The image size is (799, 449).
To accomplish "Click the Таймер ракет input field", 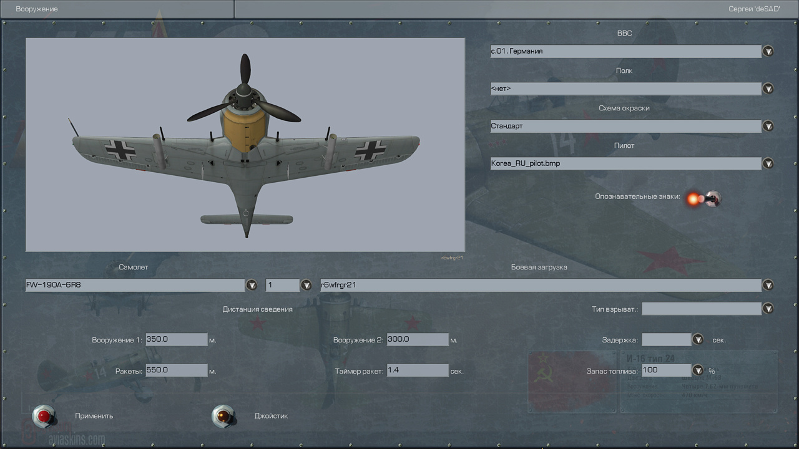I will click(418, 370).
